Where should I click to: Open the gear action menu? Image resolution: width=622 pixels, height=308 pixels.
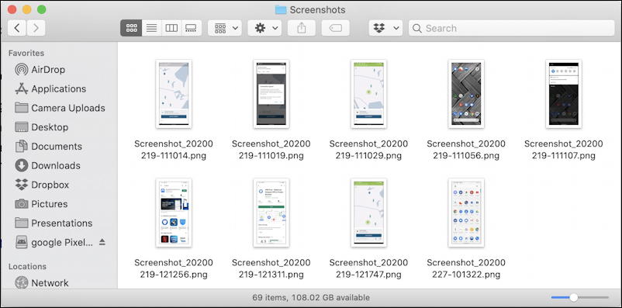pyautogui.click(x=264, y=28)
